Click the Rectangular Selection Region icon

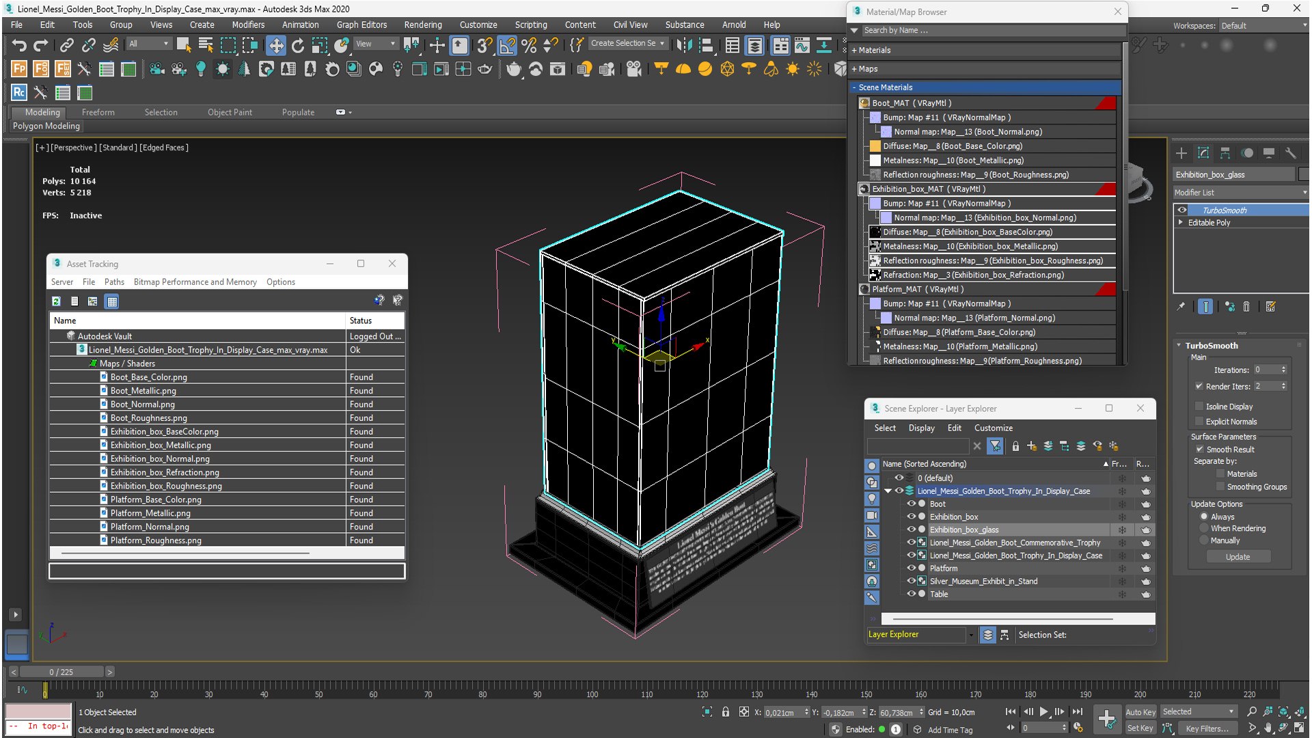228,45
